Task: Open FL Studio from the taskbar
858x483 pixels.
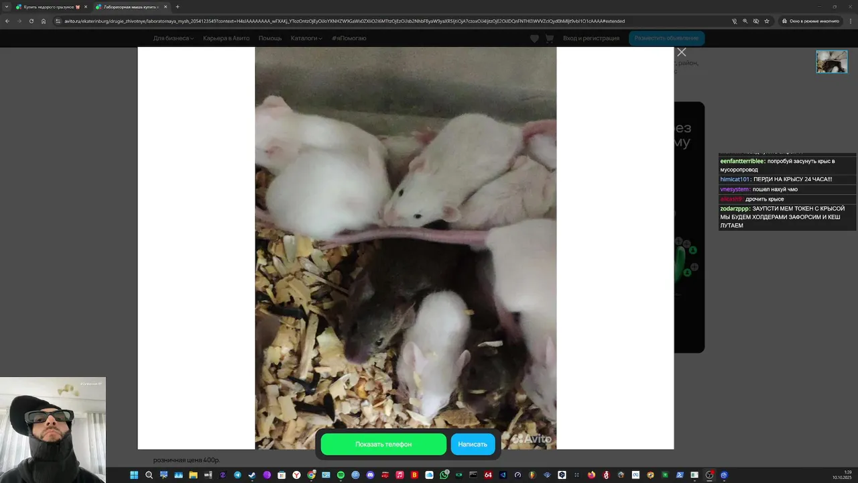Action: [532, 475]
